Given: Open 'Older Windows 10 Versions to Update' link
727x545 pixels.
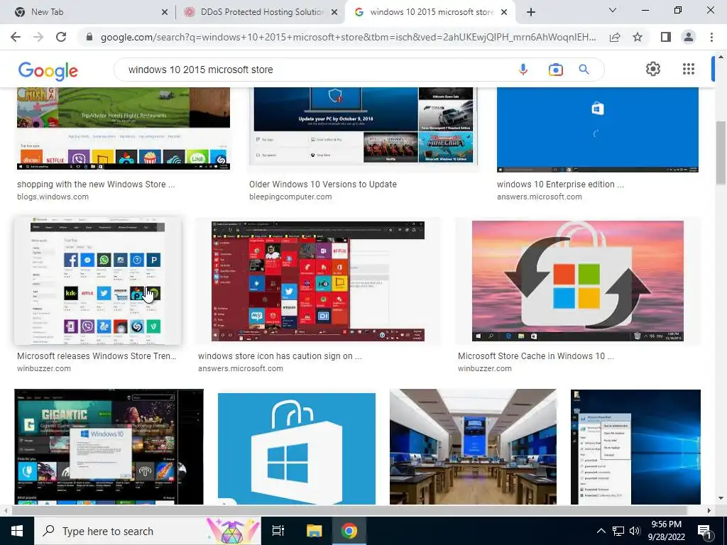Looking at the screenshot, I should click(x=323, y=184).
